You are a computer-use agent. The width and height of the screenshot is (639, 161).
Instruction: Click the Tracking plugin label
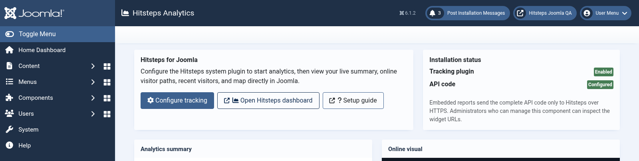point(452,72)
